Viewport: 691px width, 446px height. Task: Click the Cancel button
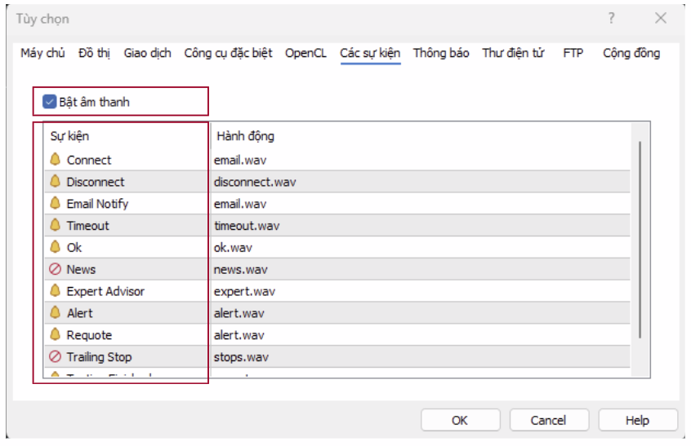[x=548, y=420]
